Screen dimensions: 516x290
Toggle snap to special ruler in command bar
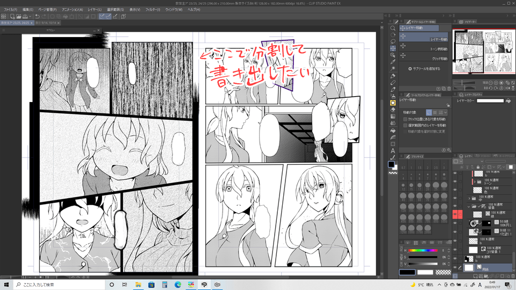[108, 16]
